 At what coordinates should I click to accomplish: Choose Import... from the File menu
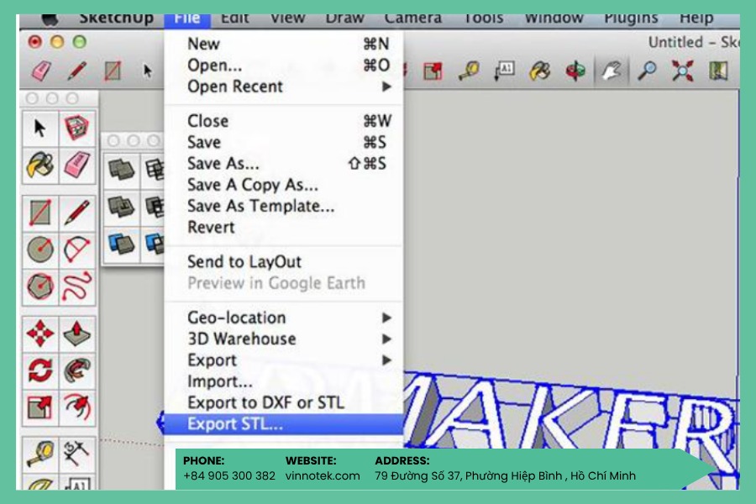(x=284, y=381)
